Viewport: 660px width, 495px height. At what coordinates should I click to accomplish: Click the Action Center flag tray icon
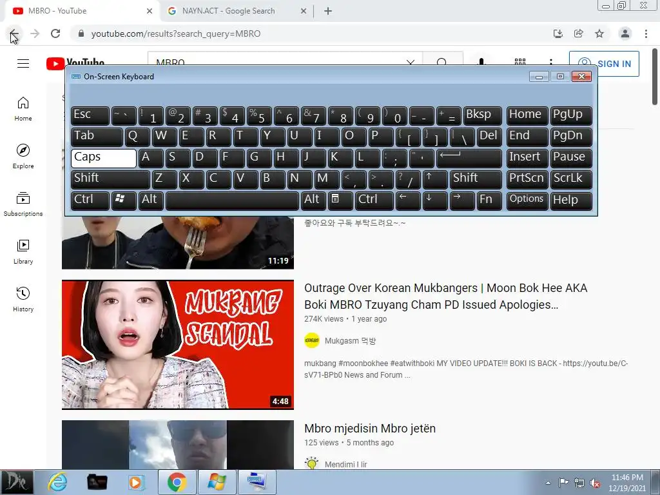click(x=563, y=483)
